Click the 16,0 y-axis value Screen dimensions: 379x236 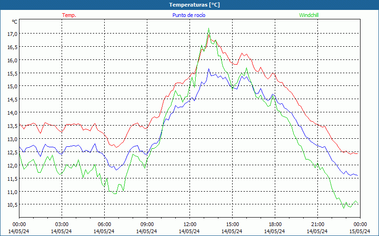[12, 60]
